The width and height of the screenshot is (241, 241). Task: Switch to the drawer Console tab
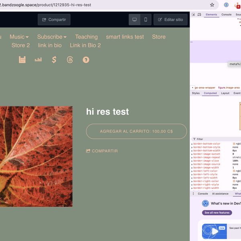click(203, 194)
